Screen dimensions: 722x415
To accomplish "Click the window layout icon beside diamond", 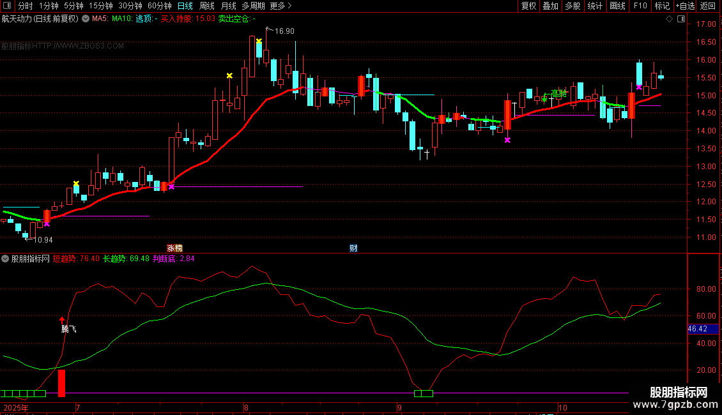I will point(681,19).
